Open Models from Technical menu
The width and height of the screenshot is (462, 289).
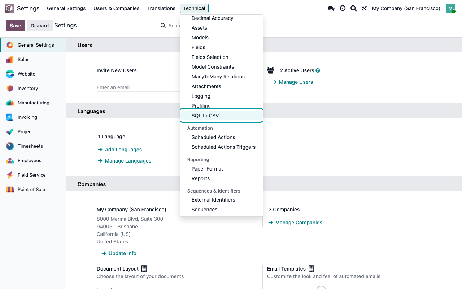tap(221, 38)
